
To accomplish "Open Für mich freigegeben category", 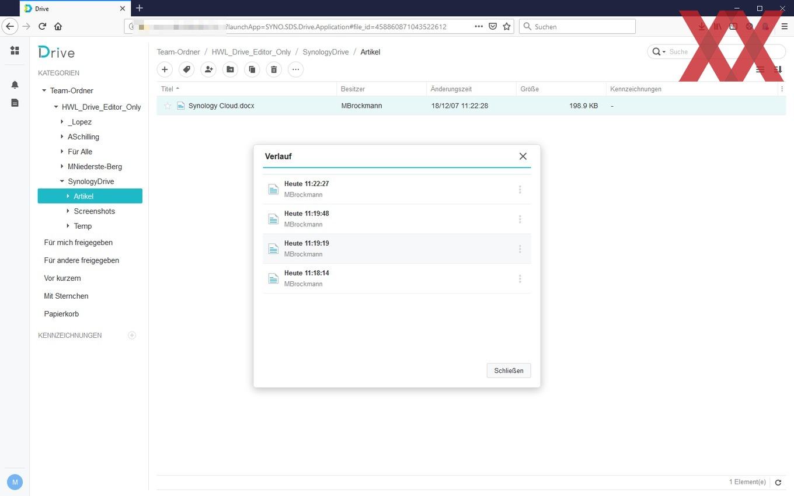I will click(x=78, y=242).
